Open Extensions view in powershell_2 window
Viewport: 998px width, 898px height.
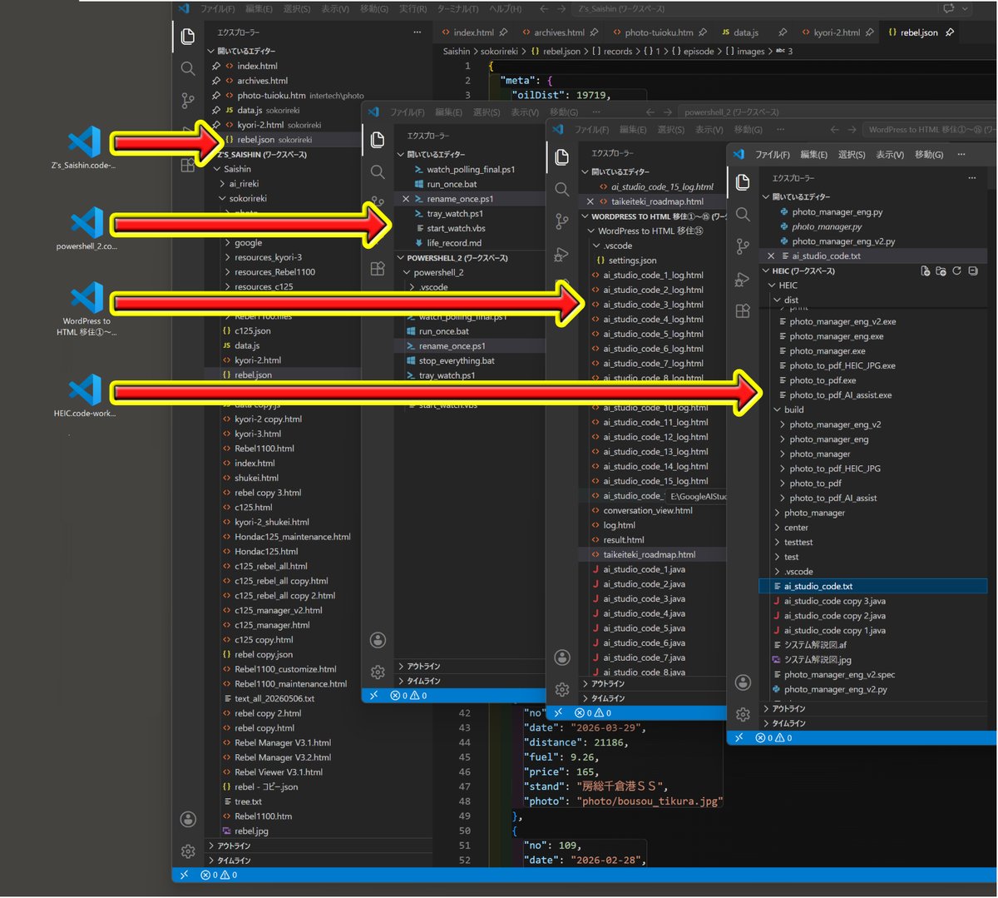(x=378, y=269)
